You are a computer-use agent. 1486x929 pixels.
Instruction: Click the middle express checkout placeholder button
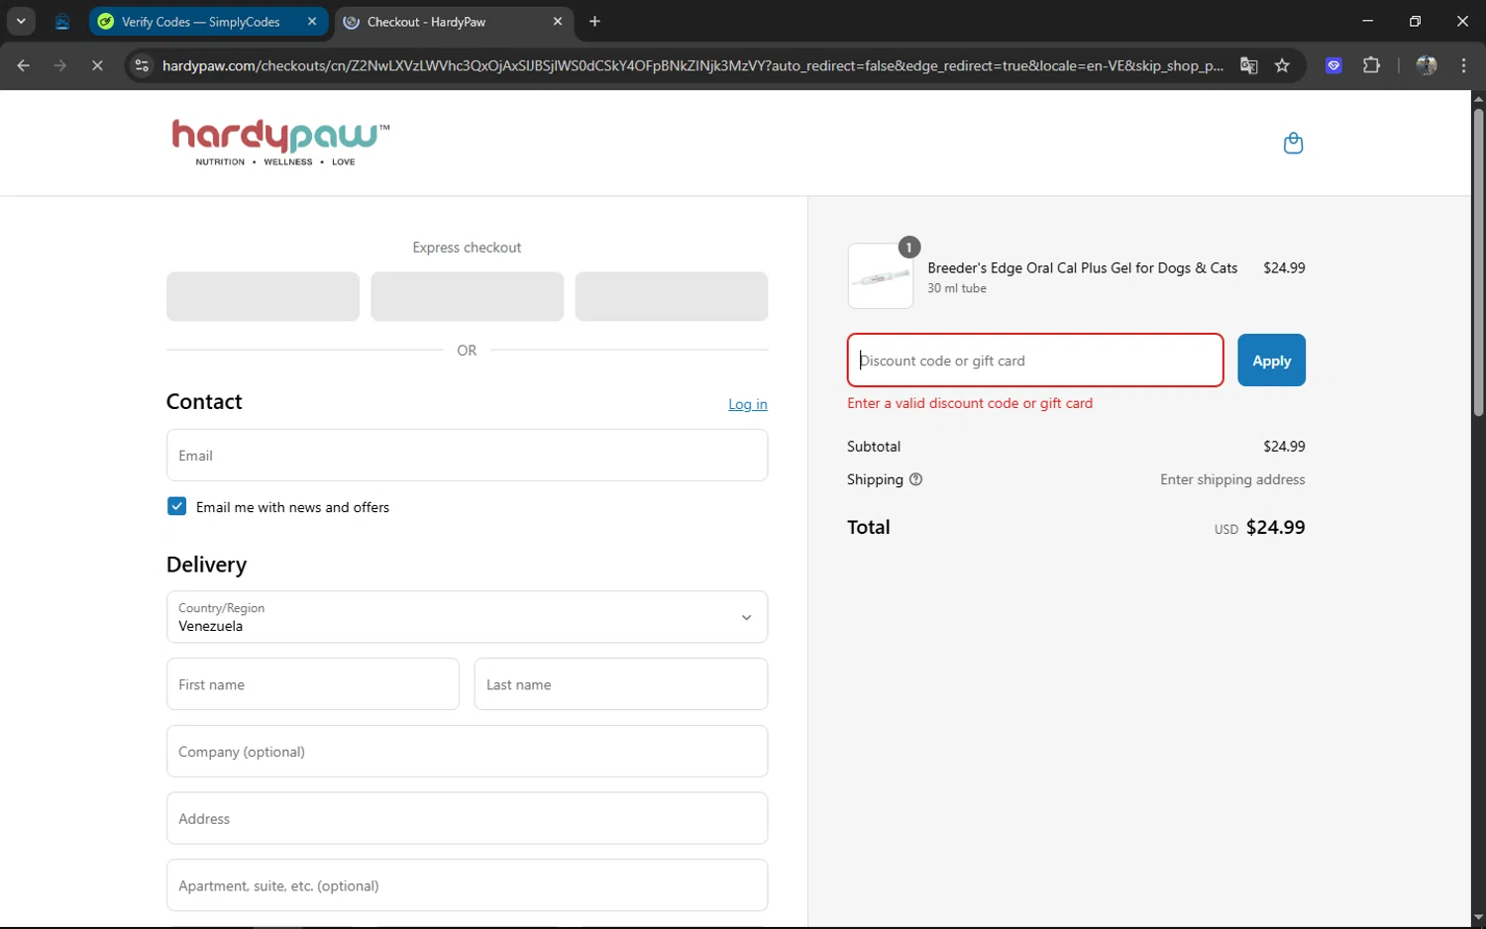pyautogui.click(x=467, y=296)
